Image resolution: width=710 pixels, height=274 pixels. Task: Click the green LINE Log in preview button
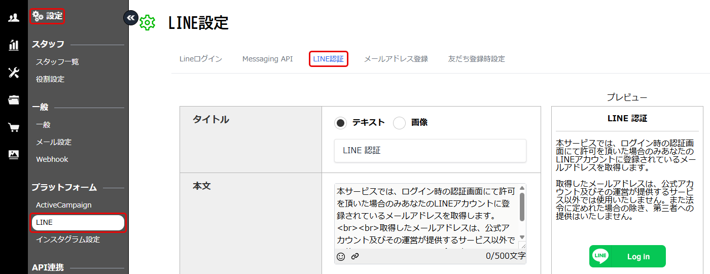coord(627,256)
